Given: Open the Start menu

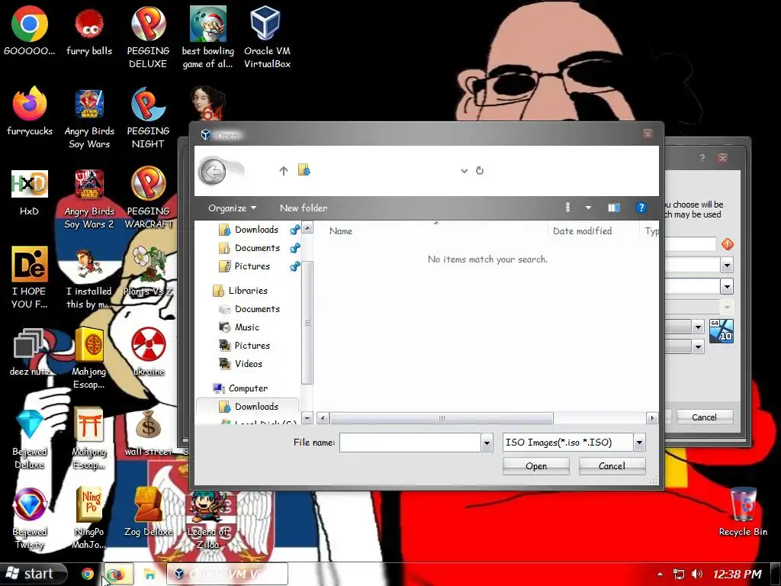Looking at the screenshot, I should pos(33,574).
